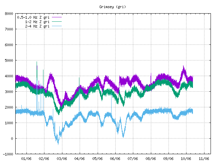
Task: Select the 0.5-1.0 Hz Z gri legend label
Action: click(33, 17)
